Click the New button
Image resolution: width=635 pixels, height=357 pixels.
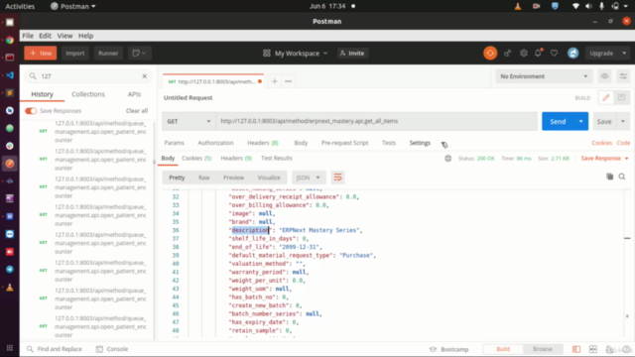click(x=41, y=53)
